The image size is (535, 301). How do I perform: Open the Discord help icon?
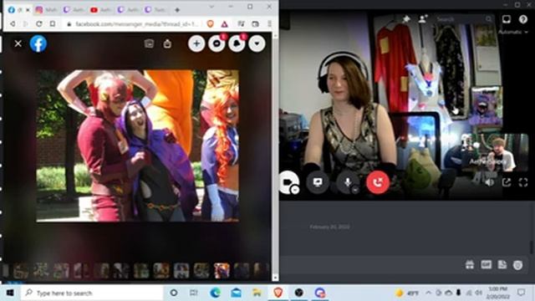523,19
